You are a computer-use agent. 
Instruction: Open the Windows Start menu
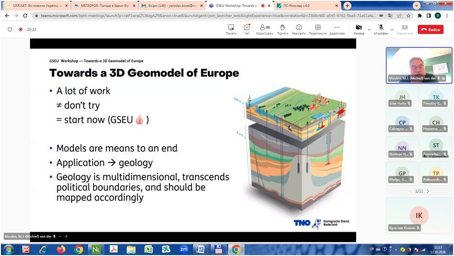tap(8, 249)
